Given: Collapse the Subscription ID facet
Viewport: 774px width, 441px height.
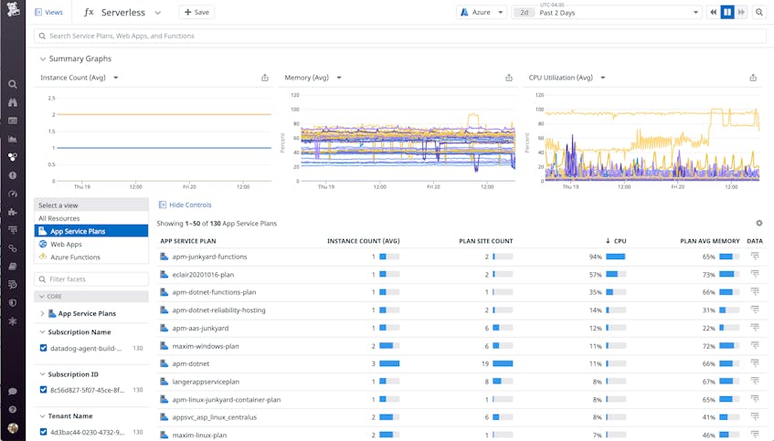Looking at the screenshot, I should (42, 374).
